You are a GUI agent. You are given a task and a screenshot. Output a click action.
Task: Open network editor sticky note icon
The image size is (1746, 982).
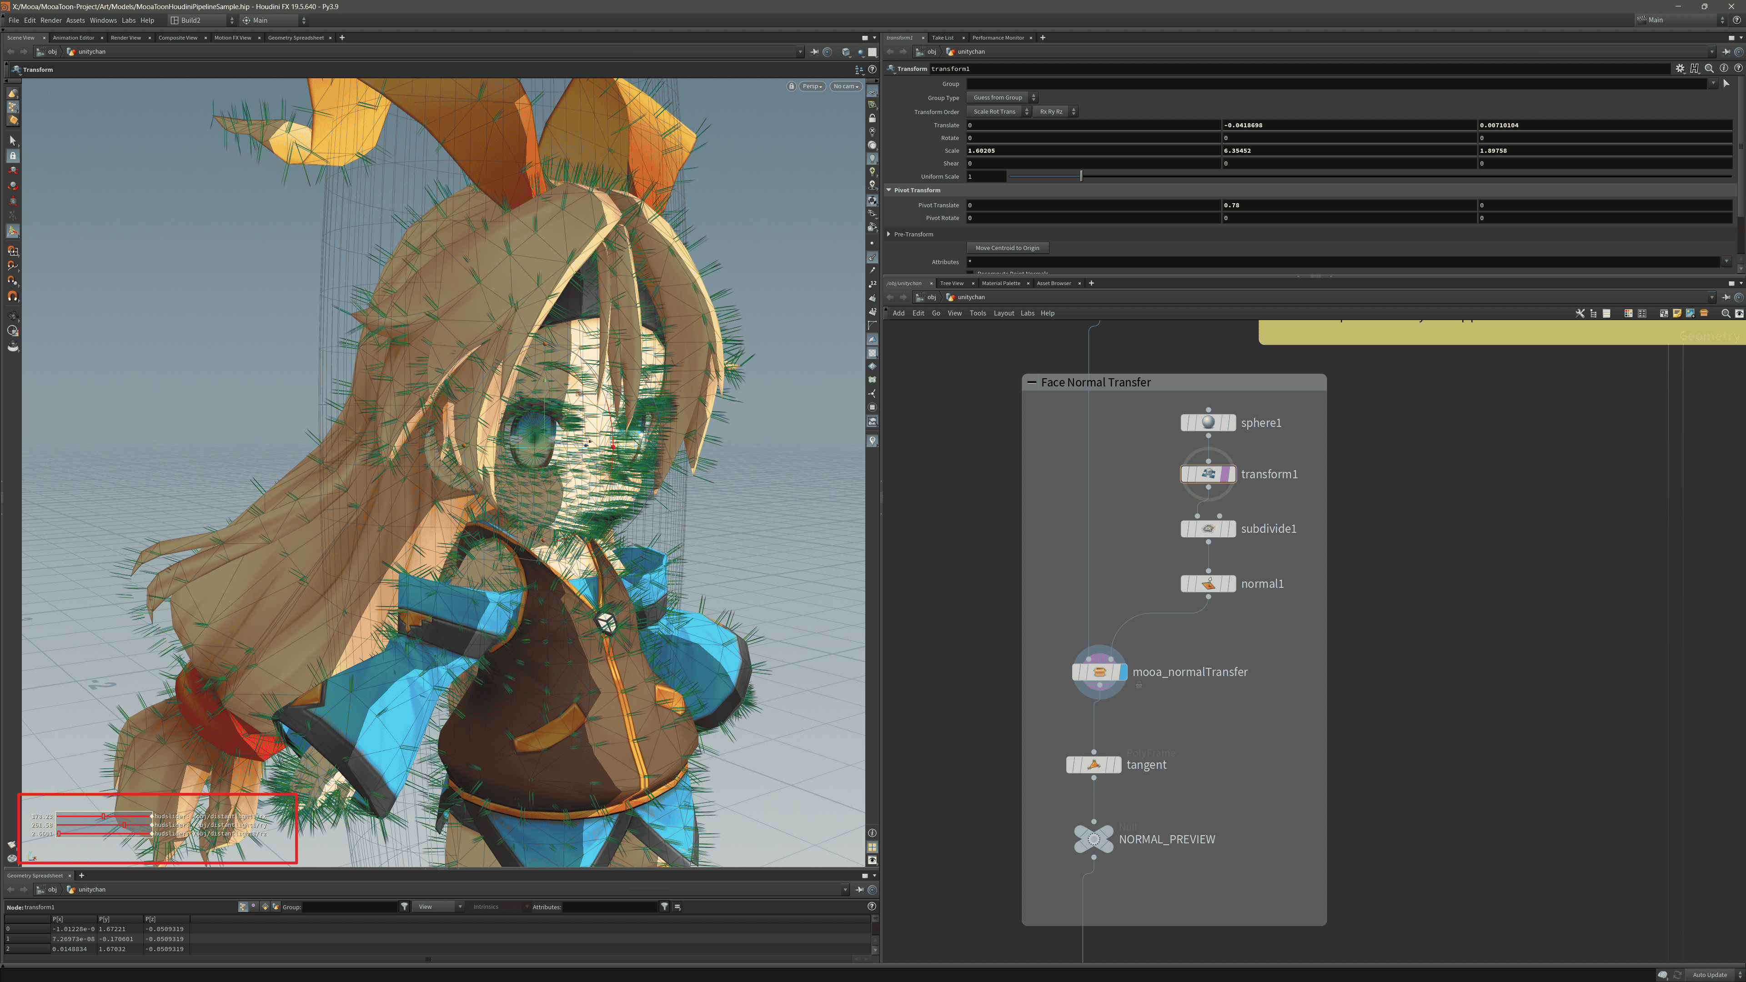click(x=1677, y=313)
